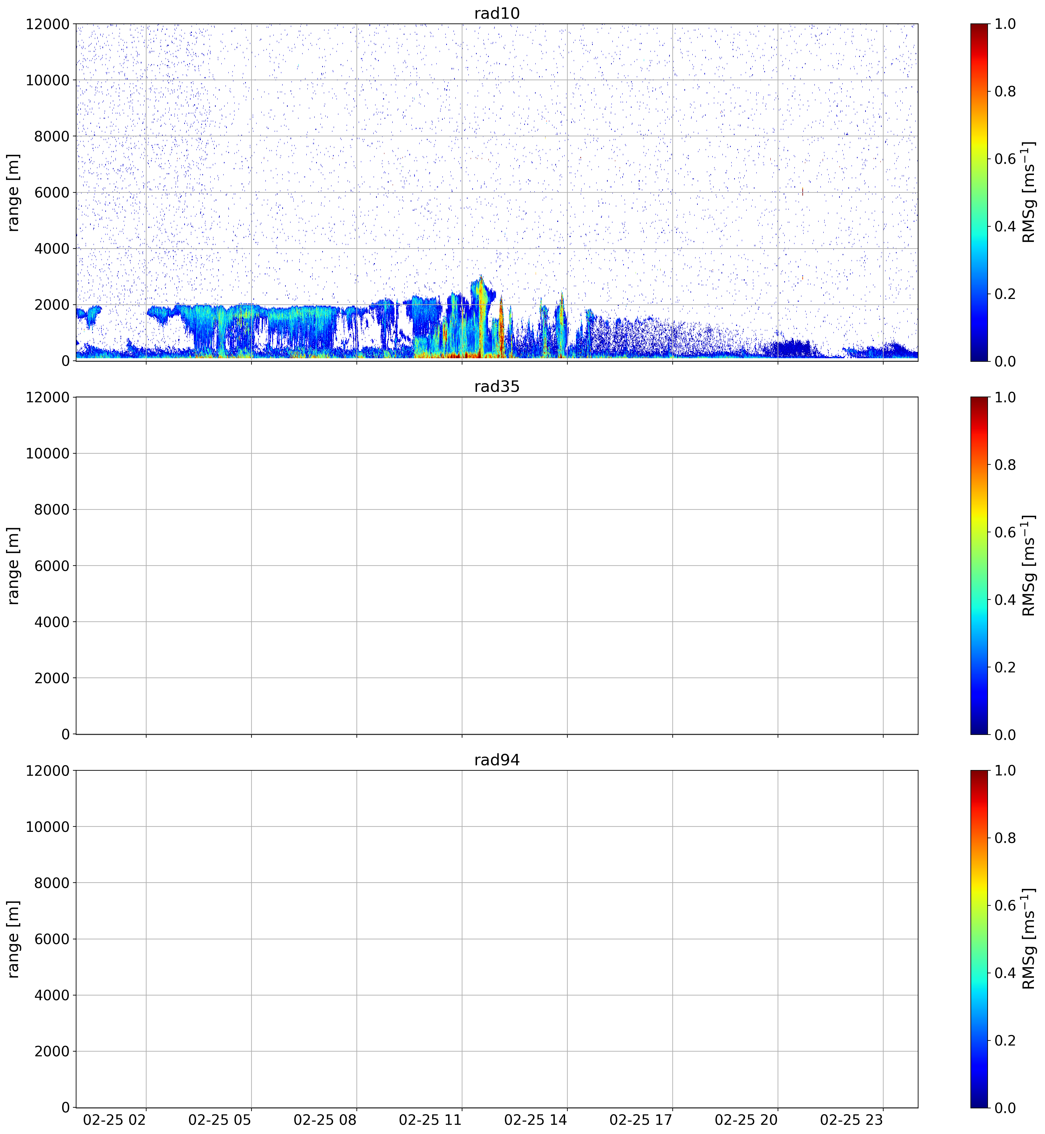
Task: Click the RMSg label beside rad35 colorbar
Action: pyautogui.click(x=1029, y=565)
